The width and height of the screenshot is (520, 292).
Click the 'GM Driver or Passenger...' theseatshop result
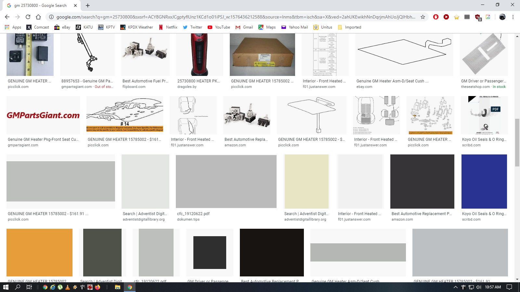[x=483, y=81]
